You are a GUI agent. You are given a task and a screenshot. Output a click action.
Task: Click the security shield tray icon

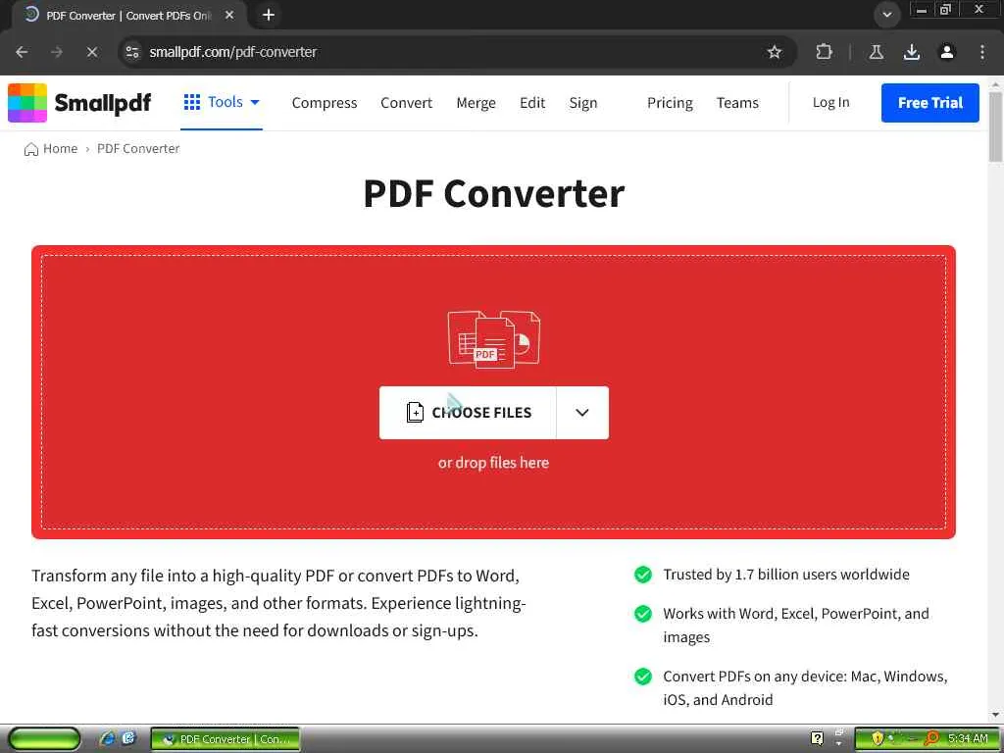coord(877,739)
